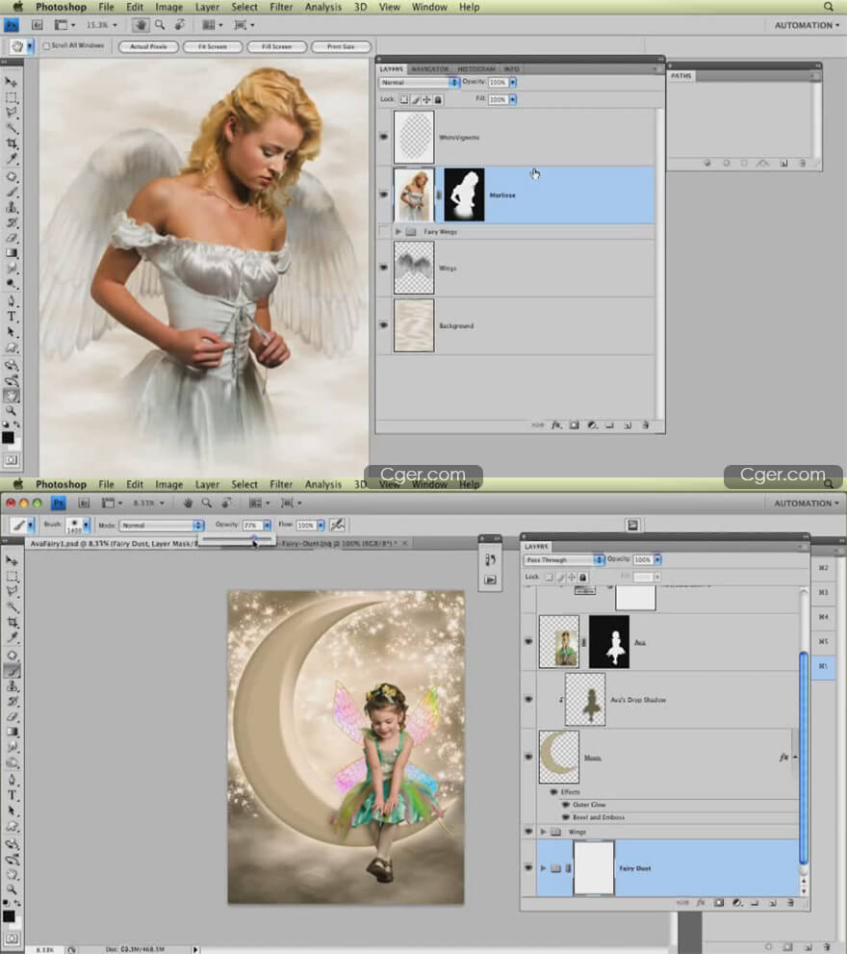Hide the WhiteVignette layer

tap(384, 137)
